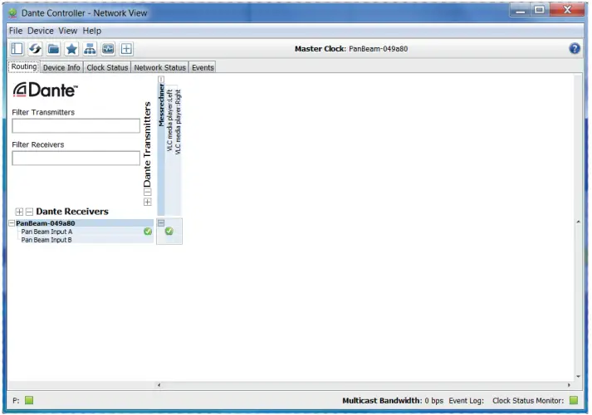The height and width of the screenshot is (415, 592).
Task: Click the horizontal scrollbar left arrow
Action: (x=159, y=385)
